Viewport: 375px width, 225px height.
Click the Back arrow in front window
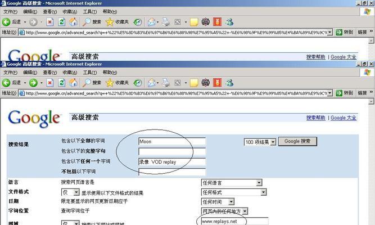[x=6, y=83]
